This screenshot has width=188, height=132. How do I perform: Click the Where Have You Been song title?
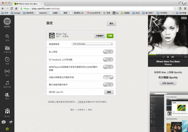(x=168, y=62)
